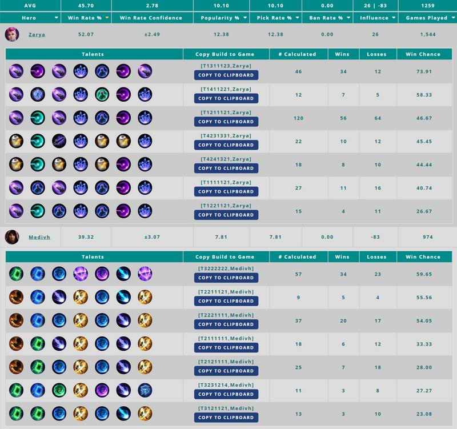The width and height of the screenshot is (457, 429).
Task: Click third blue swirl icon in T2121111 row
Action: 59,367
